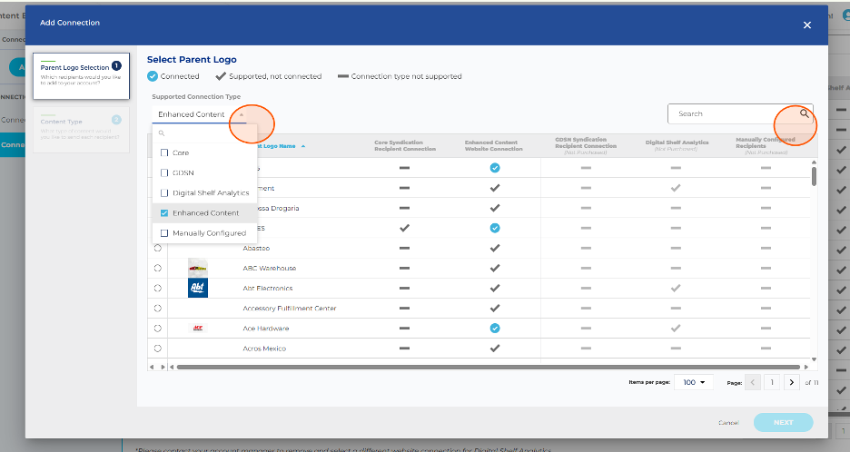
Task: Click the table scroll up arrow
Action: click(814, 162)
